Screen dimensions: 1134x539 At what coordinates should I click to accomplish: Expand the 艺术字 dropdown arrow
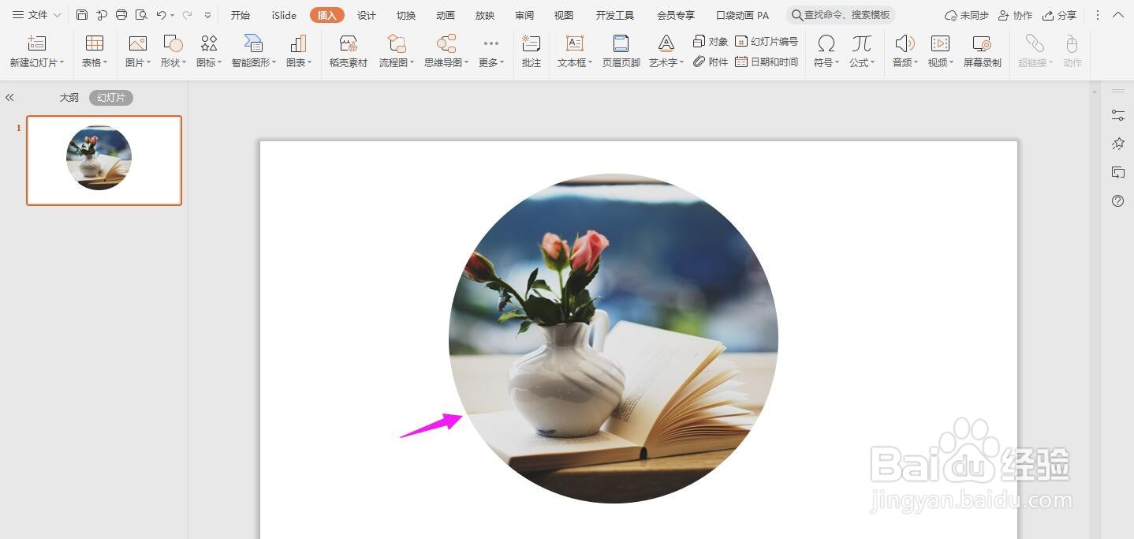tap(682, 63)
